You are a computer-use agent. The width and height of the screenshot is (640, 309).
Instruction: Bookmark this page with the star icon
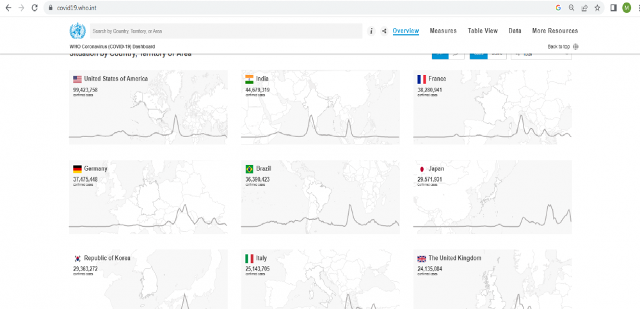pyautogui.click(x=597, y=8)
